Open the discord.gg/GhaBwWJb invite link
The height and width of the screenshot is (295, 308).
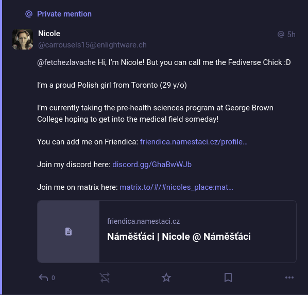coord(152,165)
